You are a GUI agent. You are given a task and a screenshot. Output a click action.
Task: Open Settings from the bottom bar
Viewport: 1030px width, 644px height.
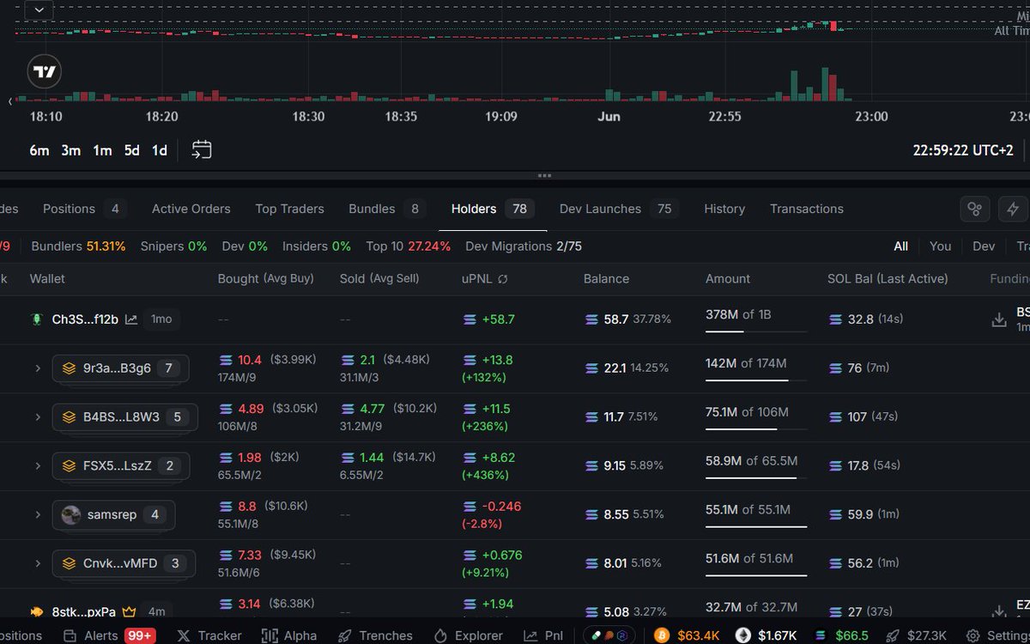click(x=997, y=635)
